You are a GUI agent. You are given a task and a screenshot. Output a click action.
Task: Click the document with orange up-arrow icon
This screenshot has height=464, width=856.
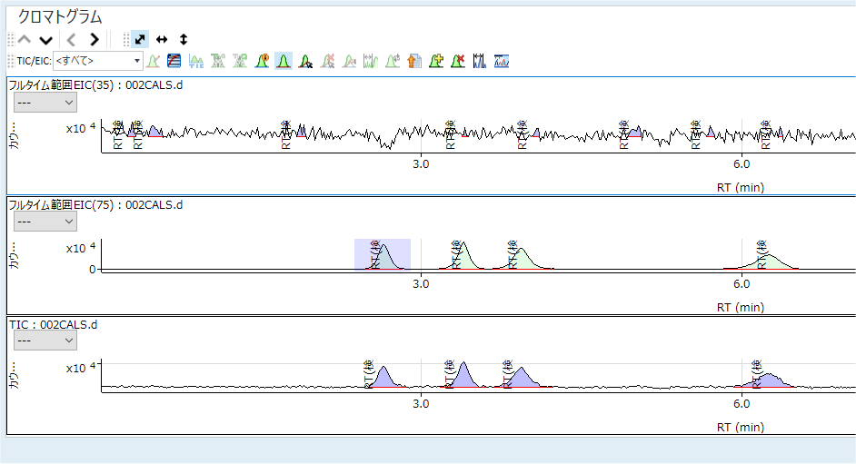coord(414,61)
